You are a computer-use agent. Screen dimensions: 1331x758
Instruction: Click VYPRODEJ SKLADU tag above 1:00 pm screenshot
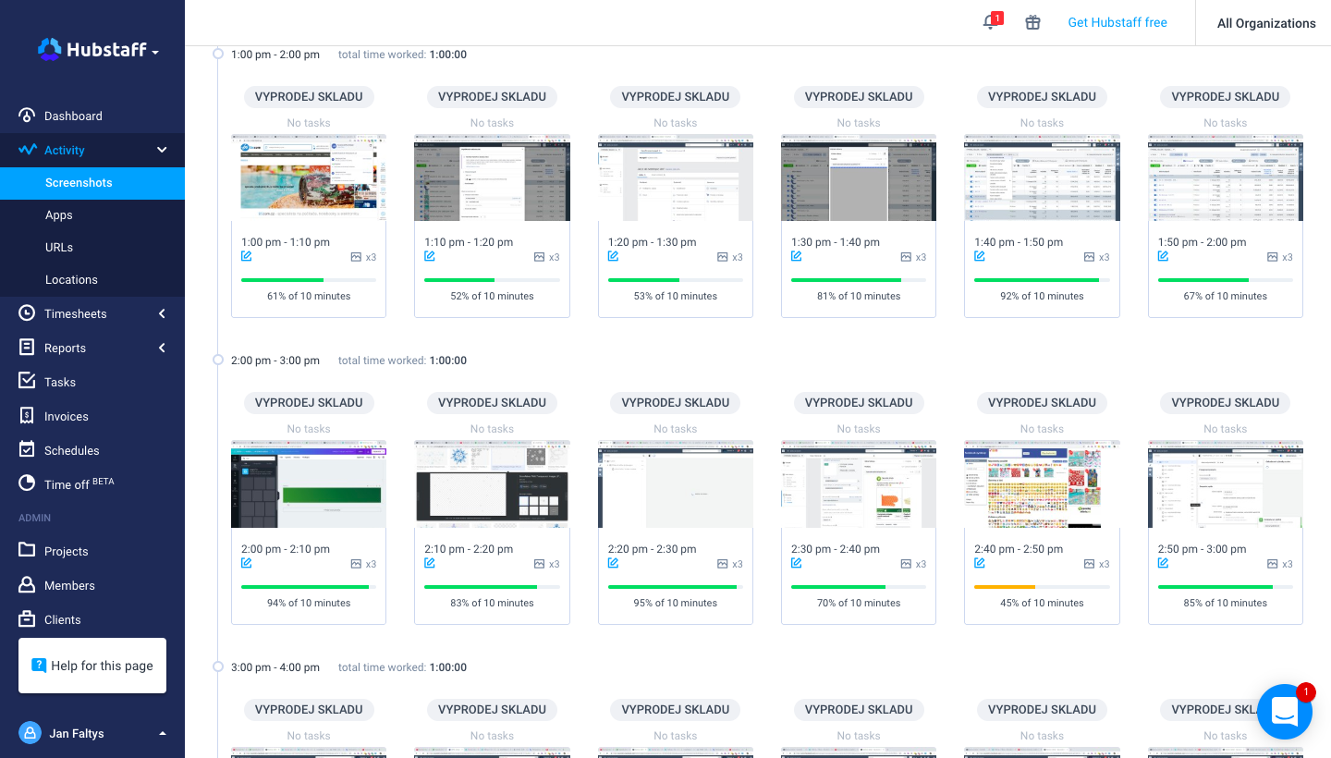[309, 96]
